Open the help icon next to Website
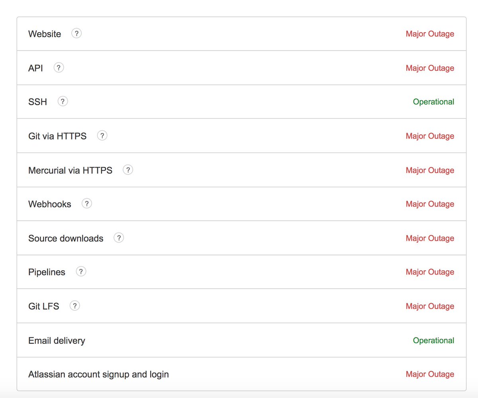Screen dimensions: 478x398 point(76,33)
